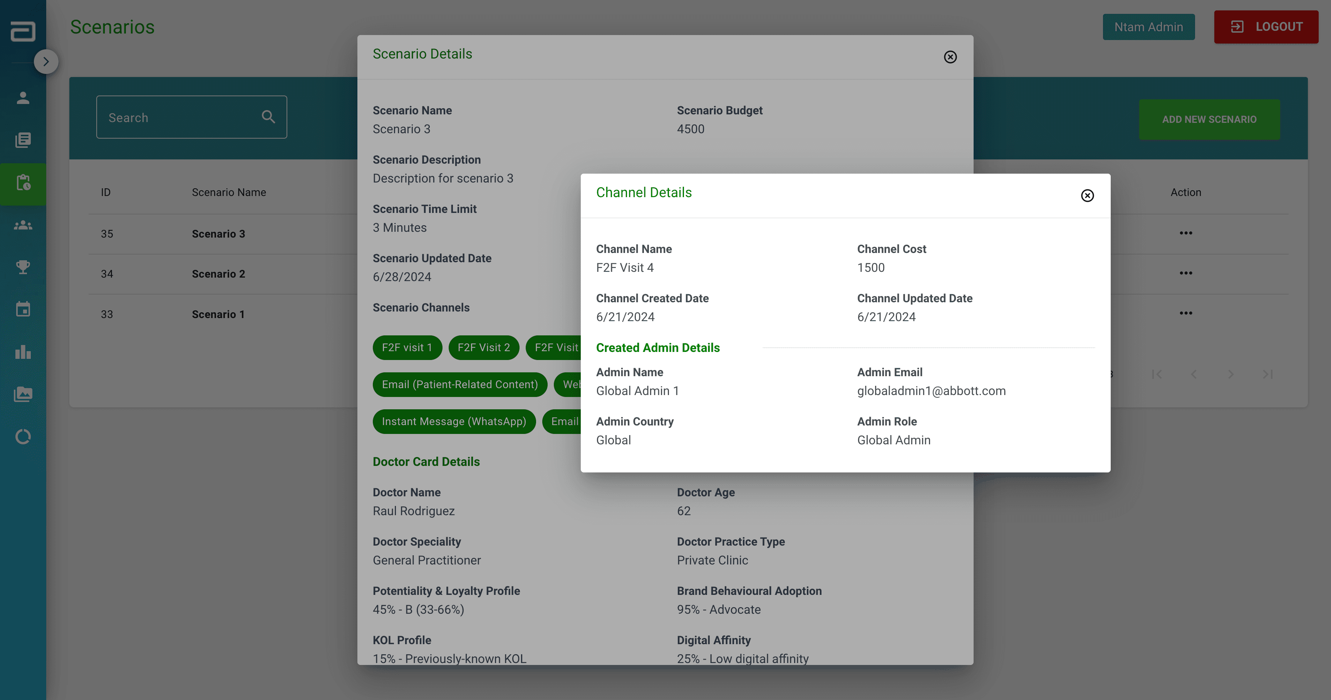Click the ADD NEW SCENARIO button
This screenshot has width=1331, height=700.
point(1209,119)
